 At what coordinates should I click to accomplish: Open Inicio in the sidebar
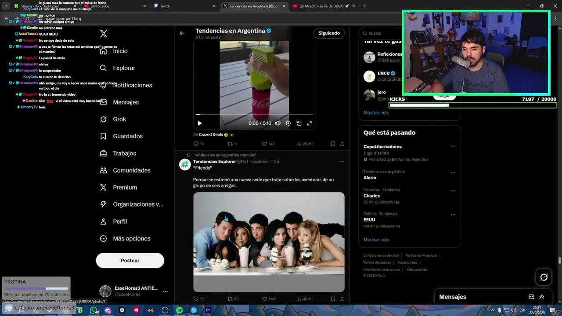[114, 51]
